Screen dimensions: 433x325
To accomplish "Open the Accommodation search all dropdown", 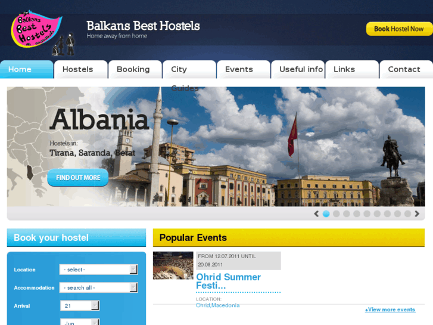I will click(x=99, y=287).
